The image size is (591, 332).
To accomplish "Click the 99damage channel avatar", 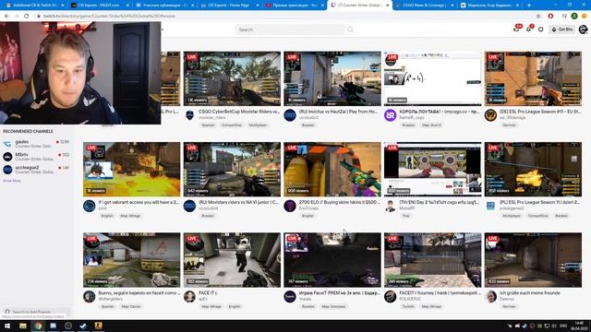I will coord(490,114).
